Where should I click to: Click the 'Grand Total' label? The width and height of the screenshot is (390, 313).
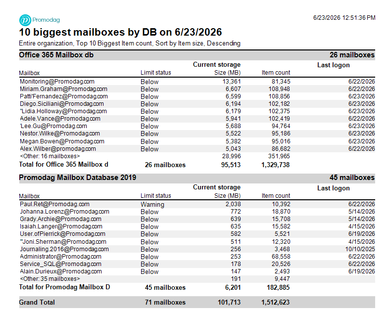[x=37, y=302]
